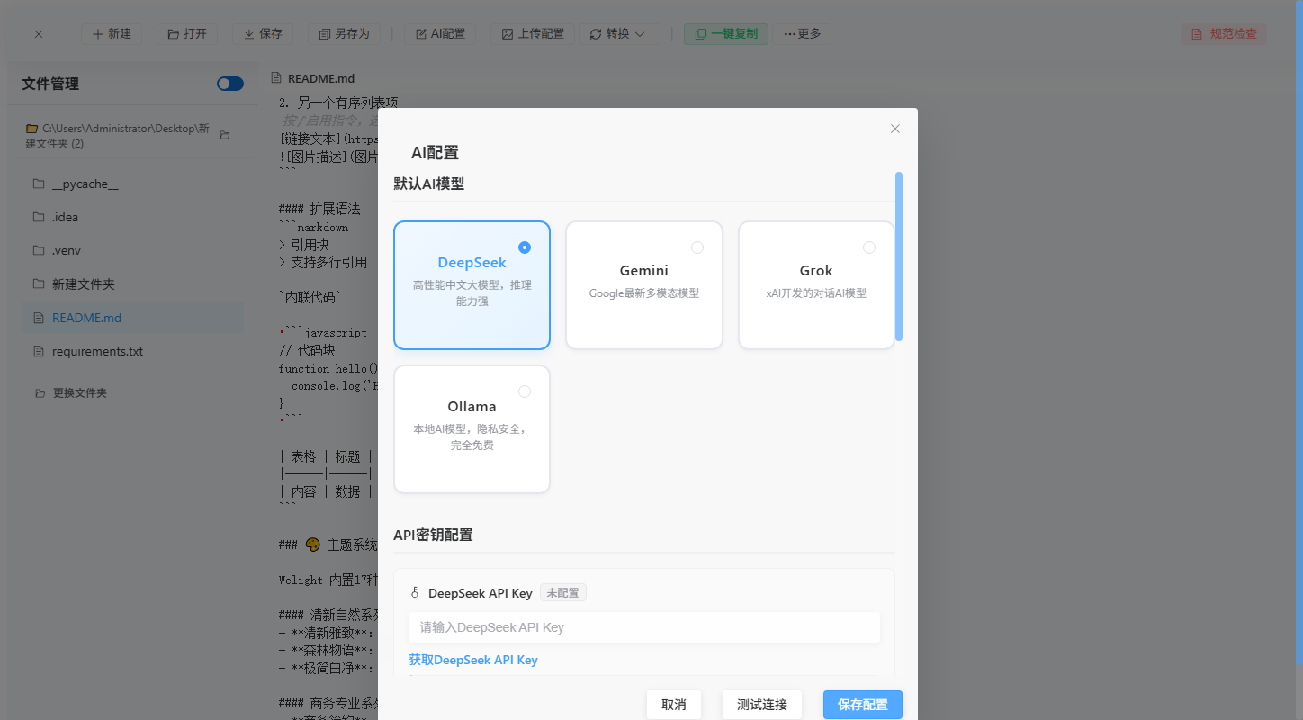Click the 规范检查 button icon
The image size is (1303, 720).
point(1196,34)
